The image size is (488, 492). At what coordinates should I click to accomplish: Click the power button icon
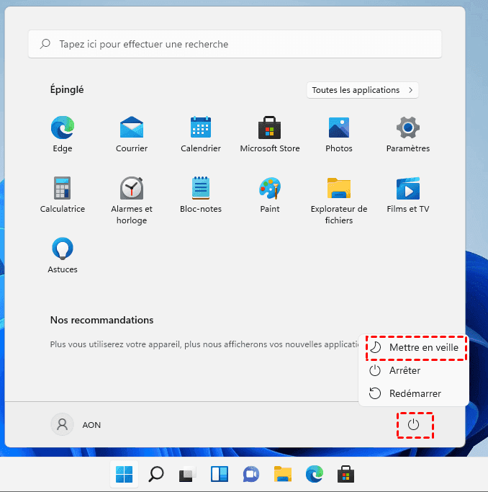click(x=413, y=424)
